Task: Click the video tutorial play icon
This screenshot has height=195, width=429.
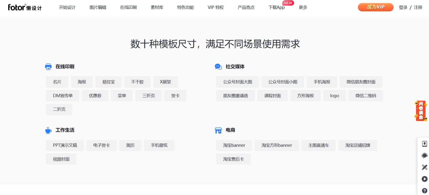Action: pyautogui.click(x=424, y=179)
